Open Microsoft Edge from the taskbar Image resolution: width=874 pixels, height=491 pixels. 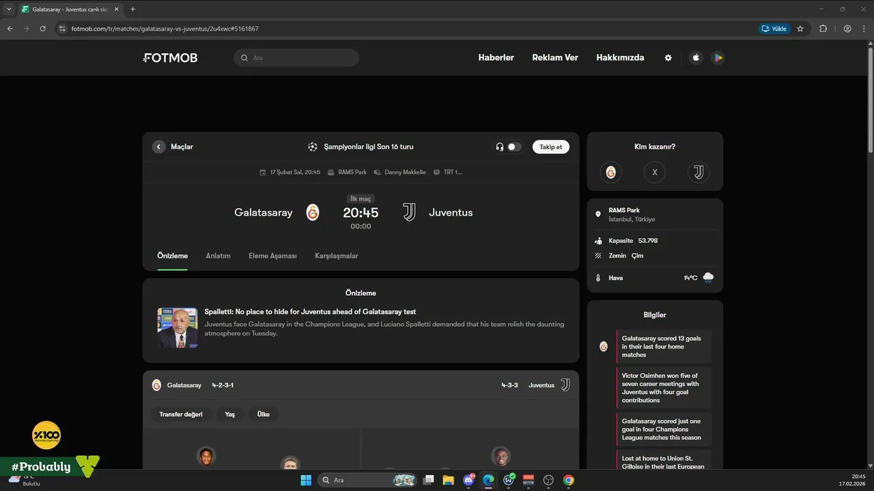pyautogui.click(x=488, y=480)
